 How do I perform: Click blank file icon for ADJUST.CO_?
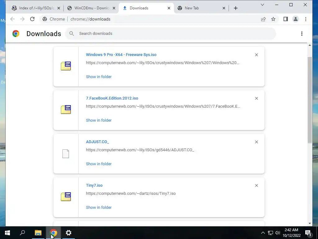point(66,154)
